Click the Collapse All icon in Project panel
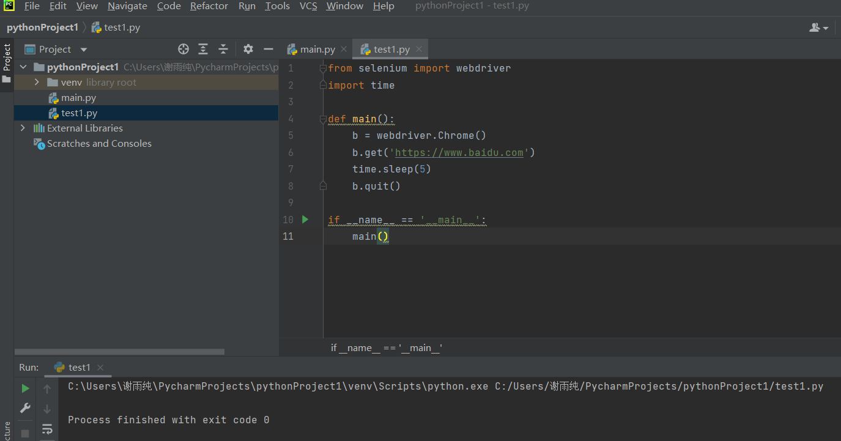This screenshot has width=841, height=441. [x=223, y=49]
